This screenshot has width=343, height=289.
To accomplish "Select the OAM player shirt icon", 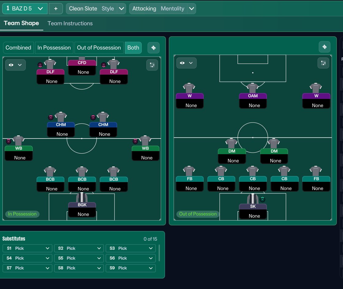I will point(253,88).
